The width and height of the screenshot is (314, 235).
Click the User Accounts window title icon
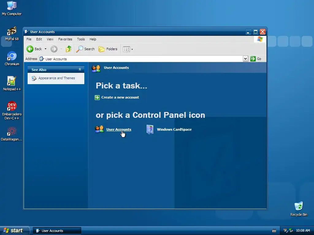click(x=26, y=32)
